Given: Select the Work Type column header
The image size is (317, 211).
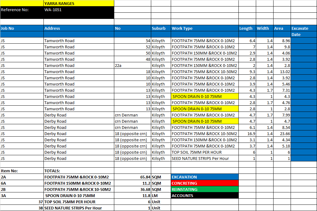Looking at the screenshot, I should pos(204,28).
